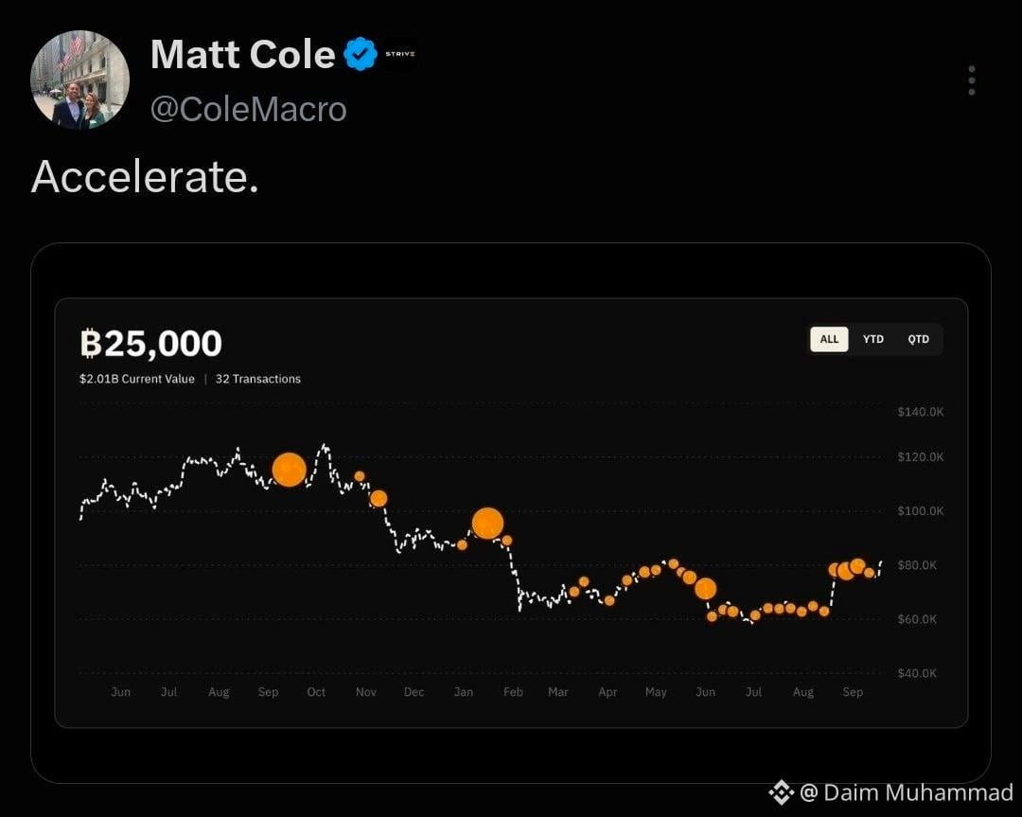The height and width of the screenshot is (817, 1022).
Task: Click the 32 Transactions label
Action: coord(258,379)
